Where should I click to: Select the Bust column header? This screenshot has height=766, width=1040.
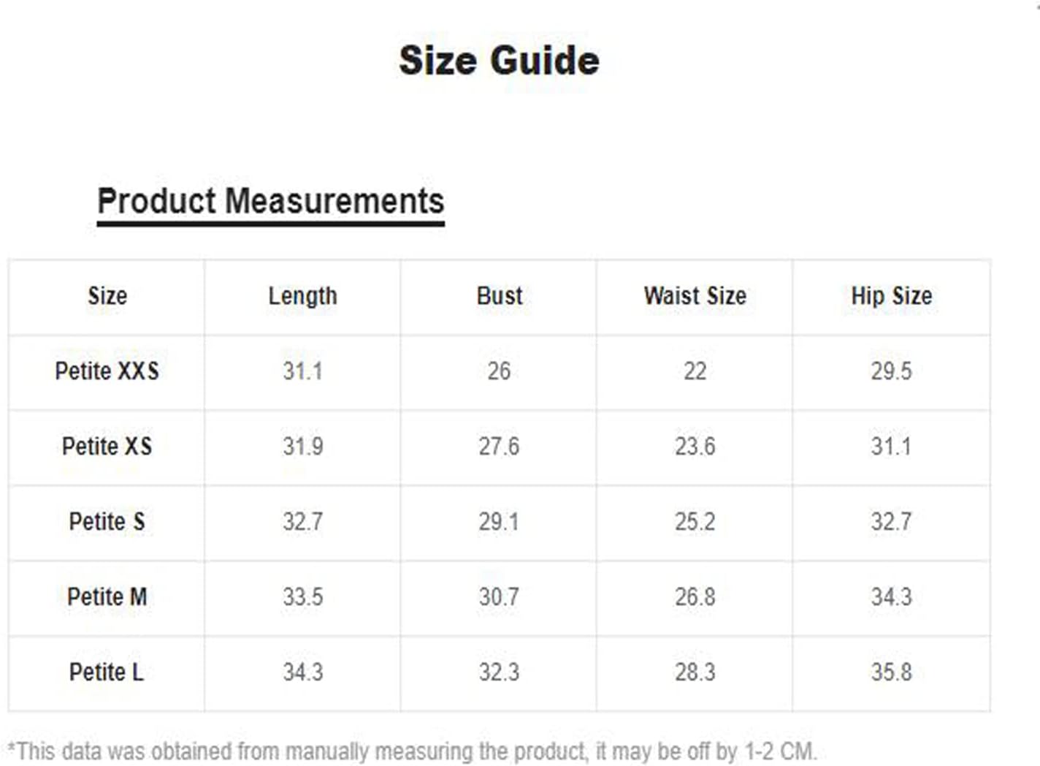pos(500,296)
